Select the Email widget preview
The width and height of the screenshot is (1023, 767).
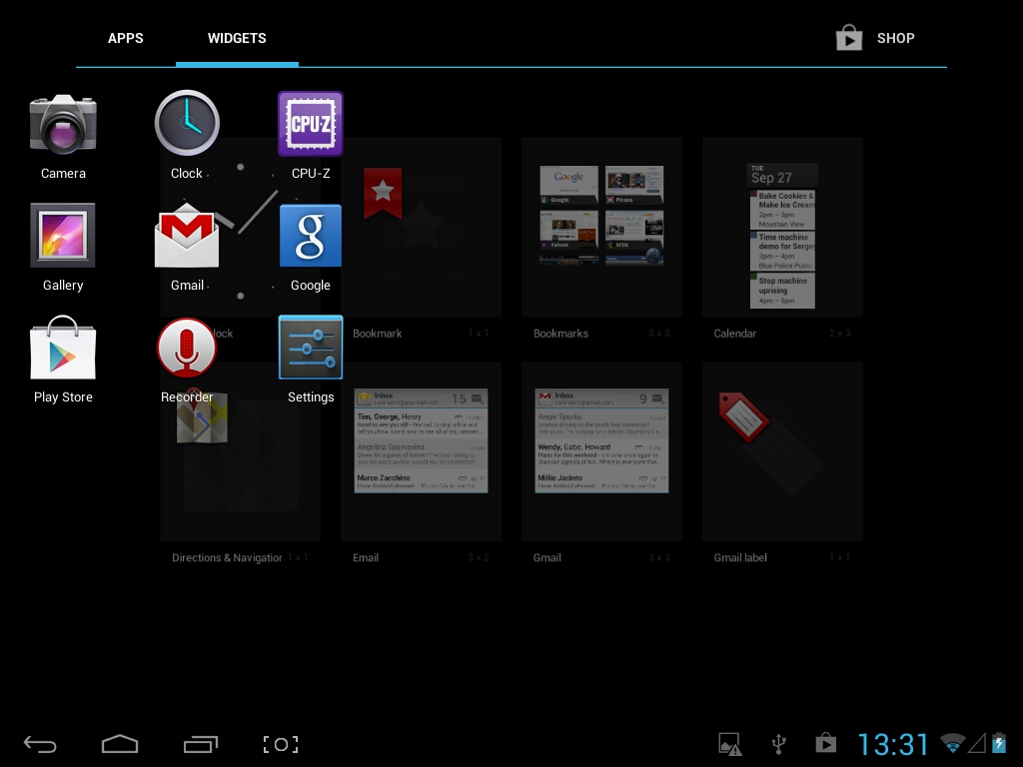click(421, 452)
